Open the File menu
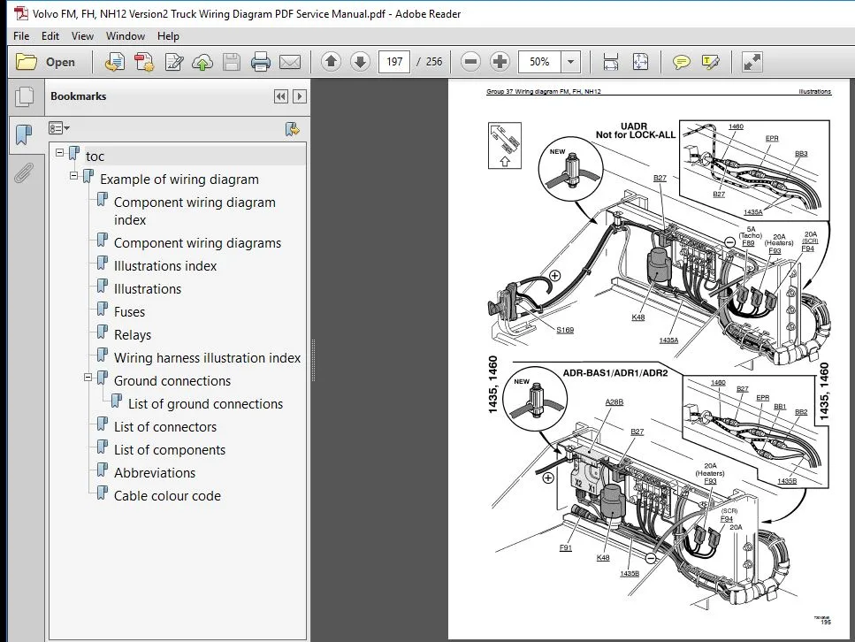The height and width of the screenshot is (642, 855). 21,36
